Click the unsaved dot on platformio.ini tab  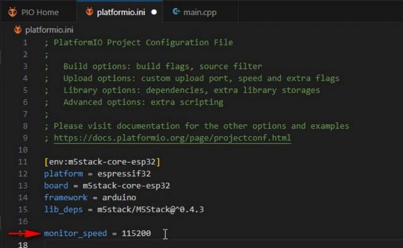tap(154, 12)
